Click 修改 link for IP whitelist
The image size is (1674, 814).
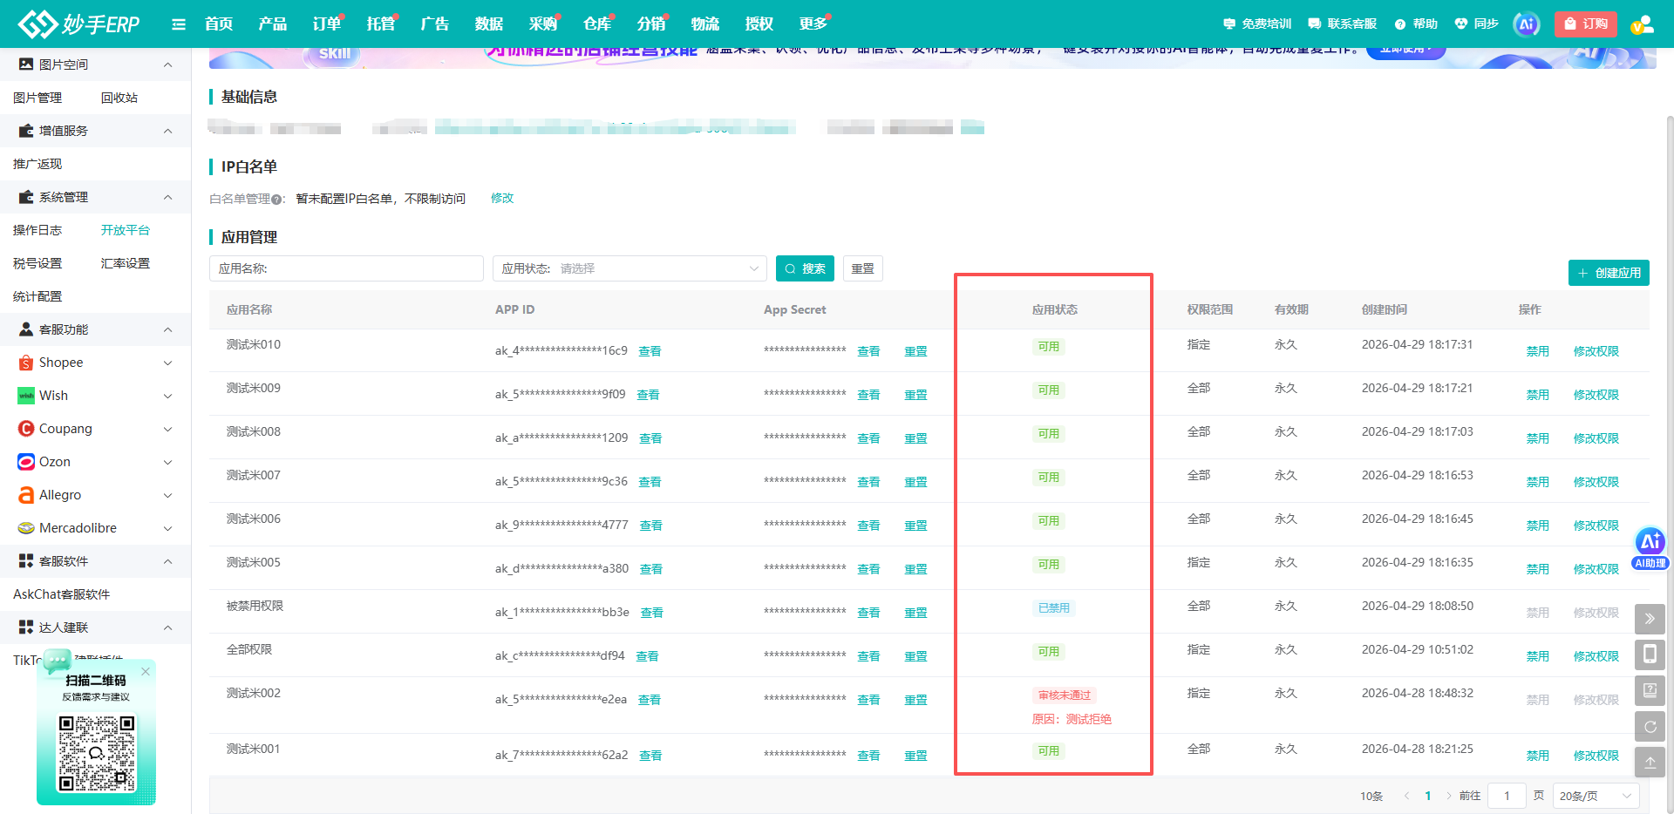[502, 199]
